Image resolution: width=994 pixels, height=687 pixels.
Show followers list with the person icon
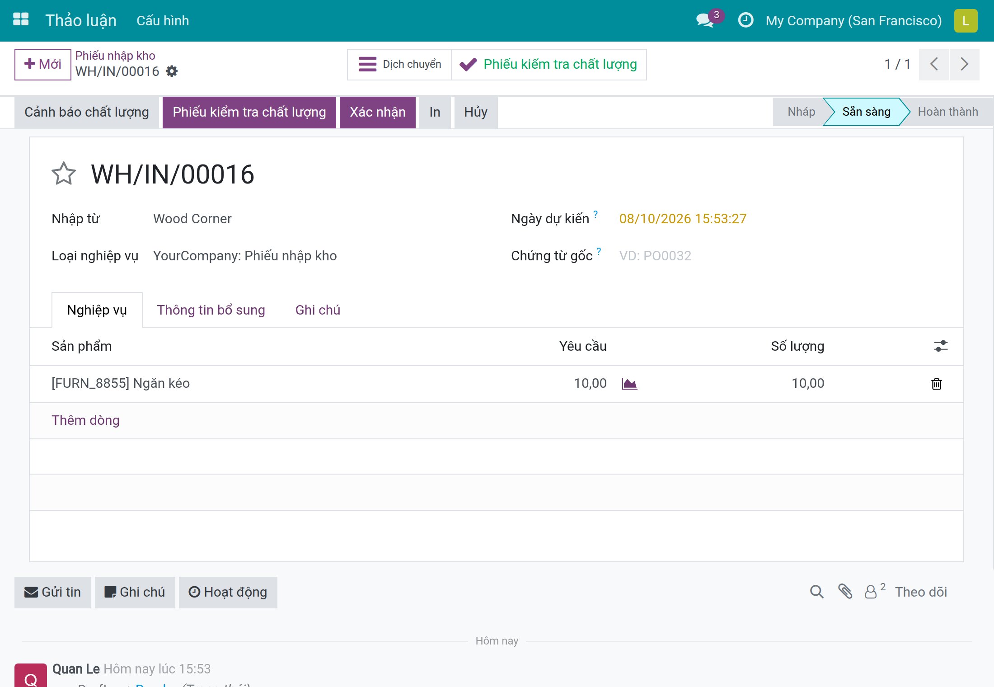click(x=874, y=591)
